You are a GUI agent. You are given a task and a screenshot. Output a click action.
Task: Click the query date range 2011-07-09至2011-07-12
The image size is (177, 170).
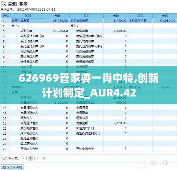pos(36,10)
